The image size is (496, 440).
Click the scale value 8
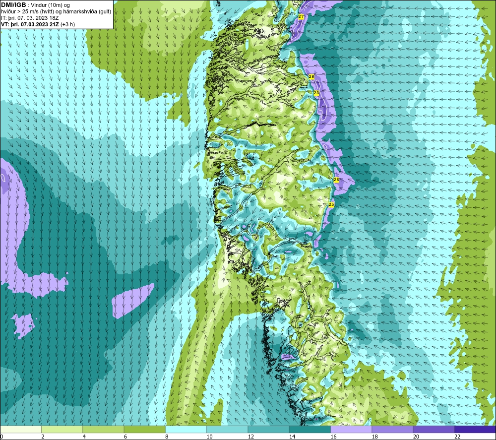click(x=167, y=437)
